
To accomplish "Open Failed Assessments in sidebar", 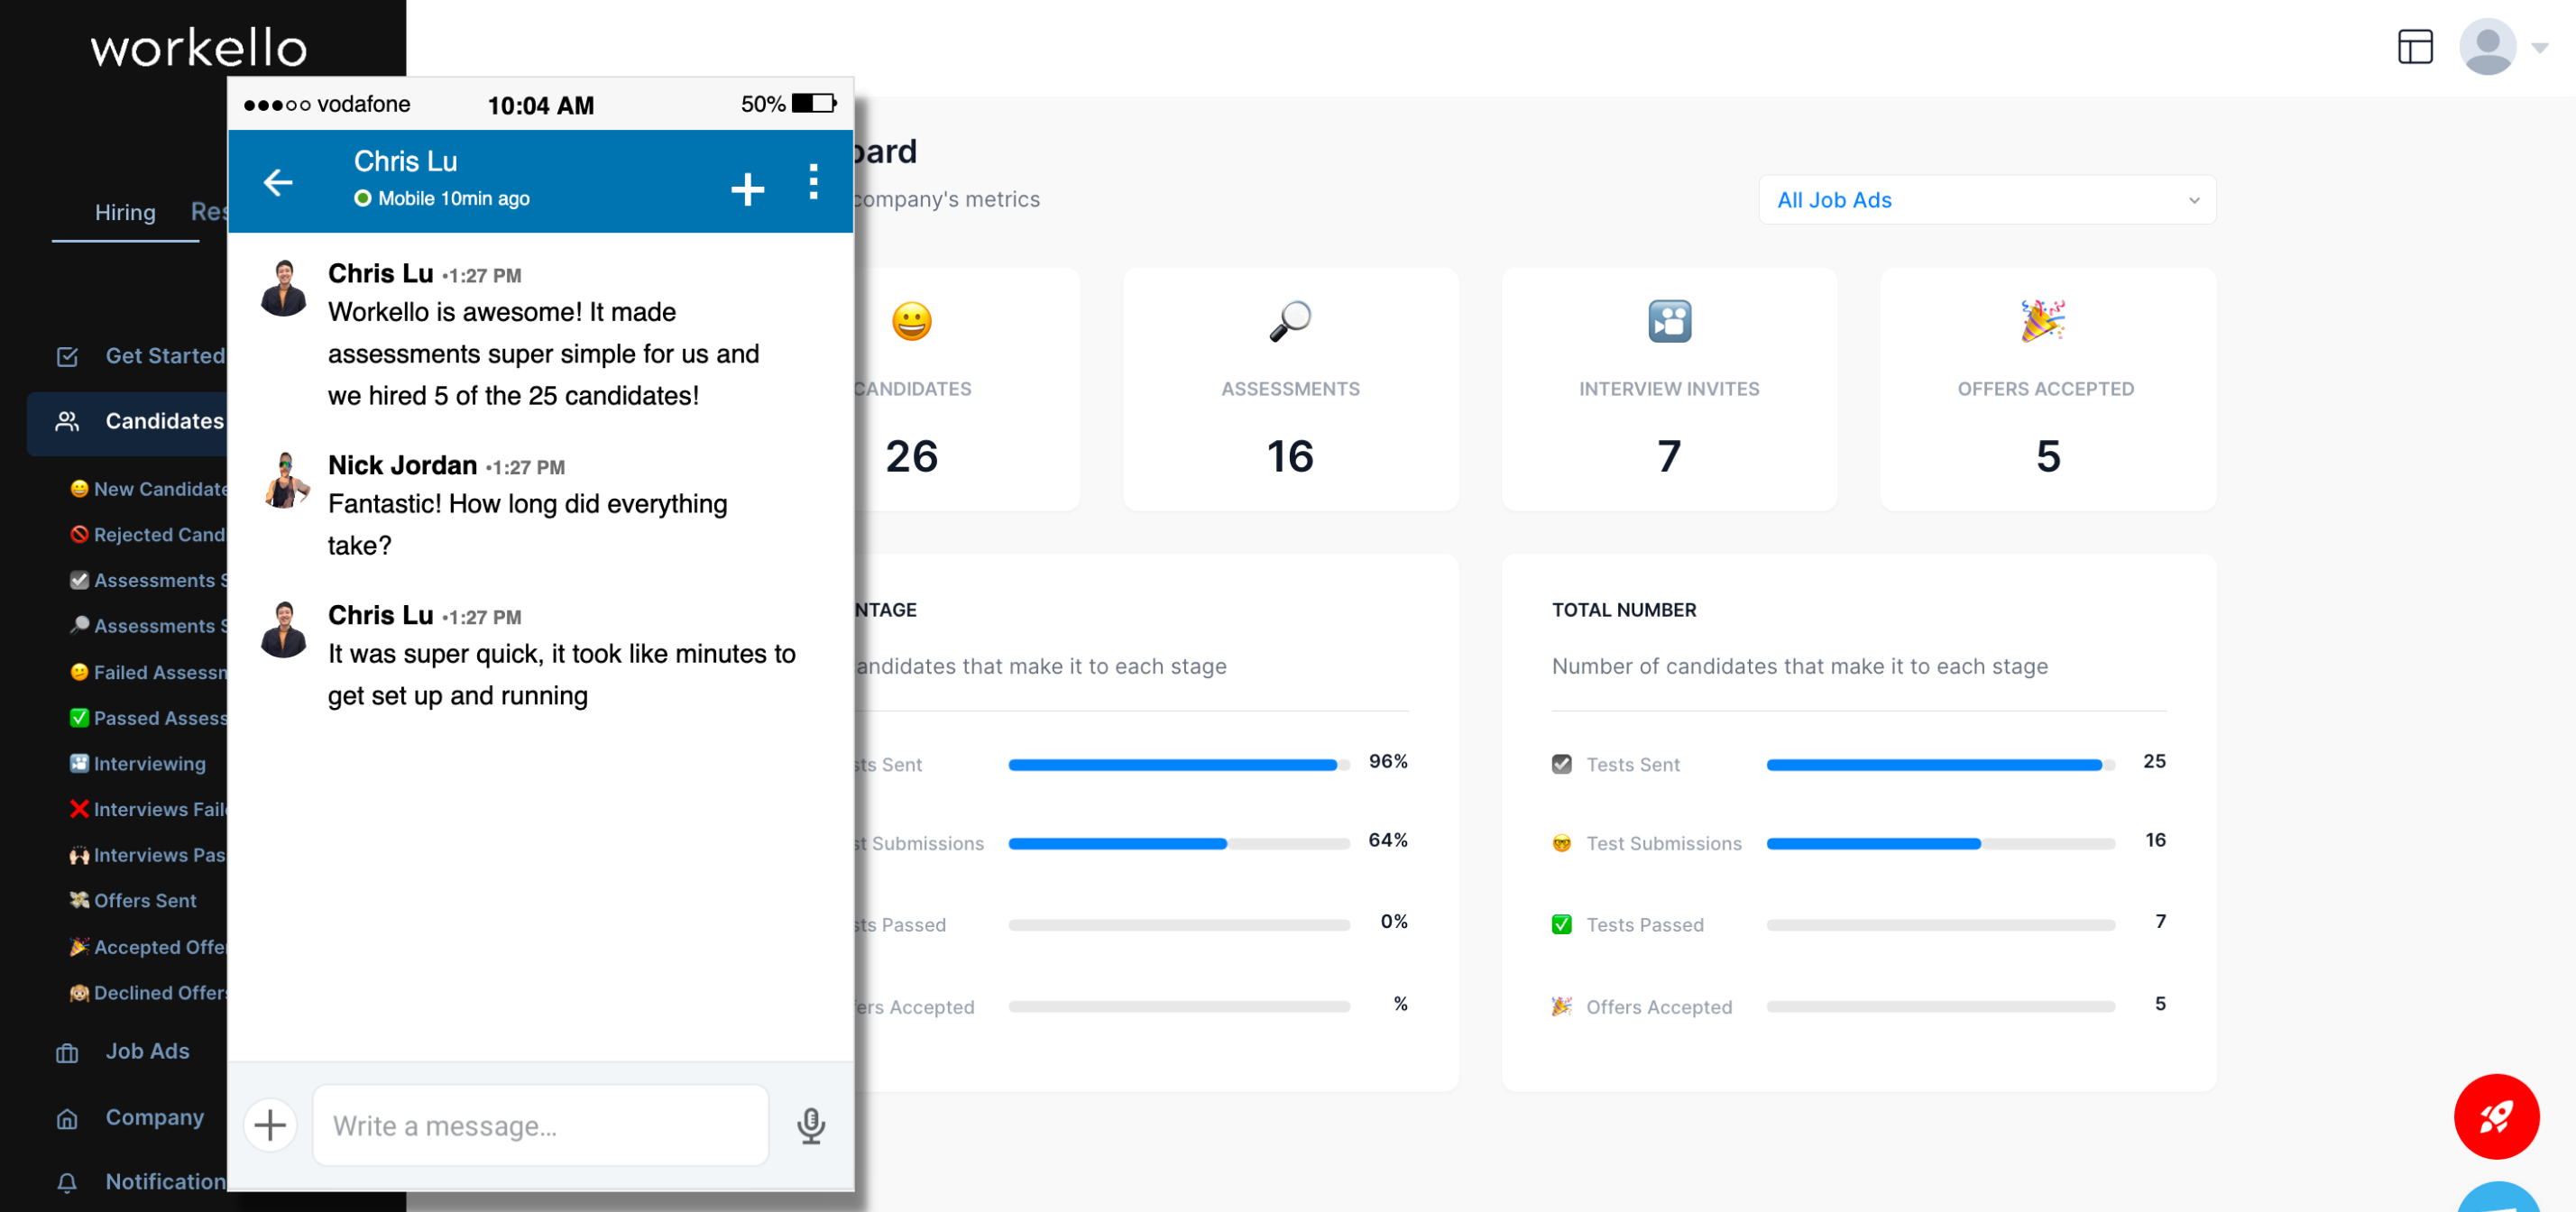I will coord(148,673).
